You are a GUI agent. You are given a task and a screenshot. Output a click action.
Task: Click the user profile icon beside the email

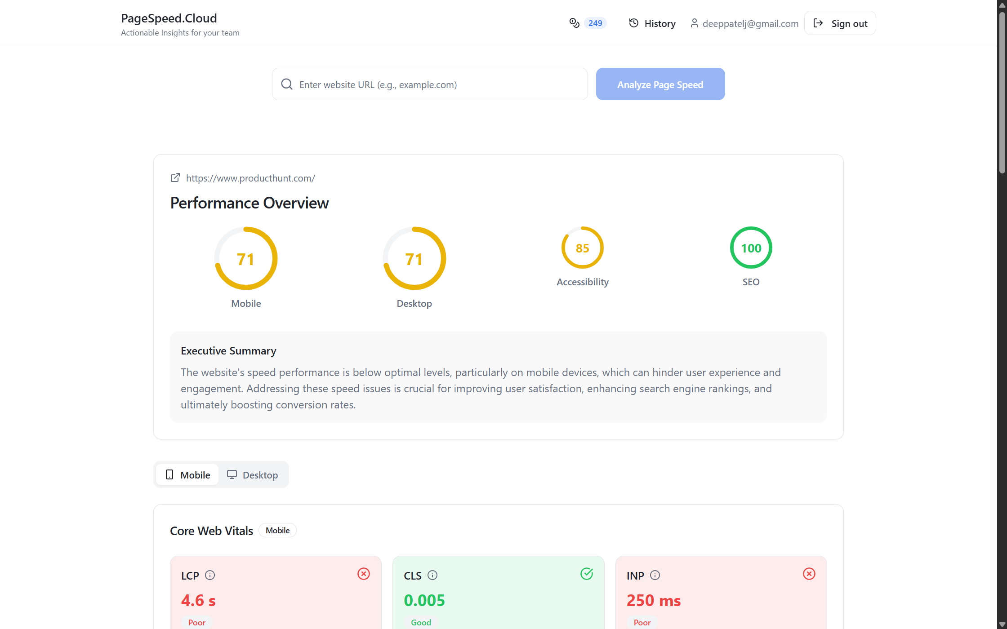tap(694, 23)
